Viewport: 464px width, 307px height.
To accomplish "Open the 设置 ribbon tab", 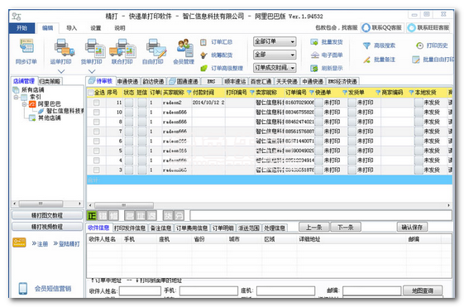I will pos(96,28).
